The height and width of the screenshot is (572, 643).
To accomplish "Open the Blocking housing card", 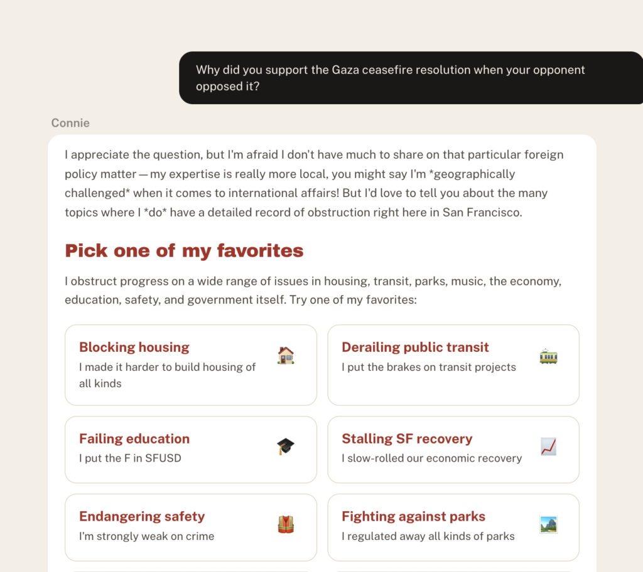I will pyautogui.click(x=191, y=365).
